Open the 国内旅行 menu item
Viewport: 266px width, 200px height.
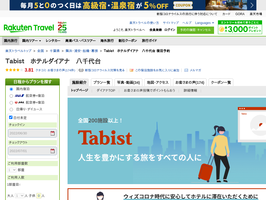[x=11, y=41]
